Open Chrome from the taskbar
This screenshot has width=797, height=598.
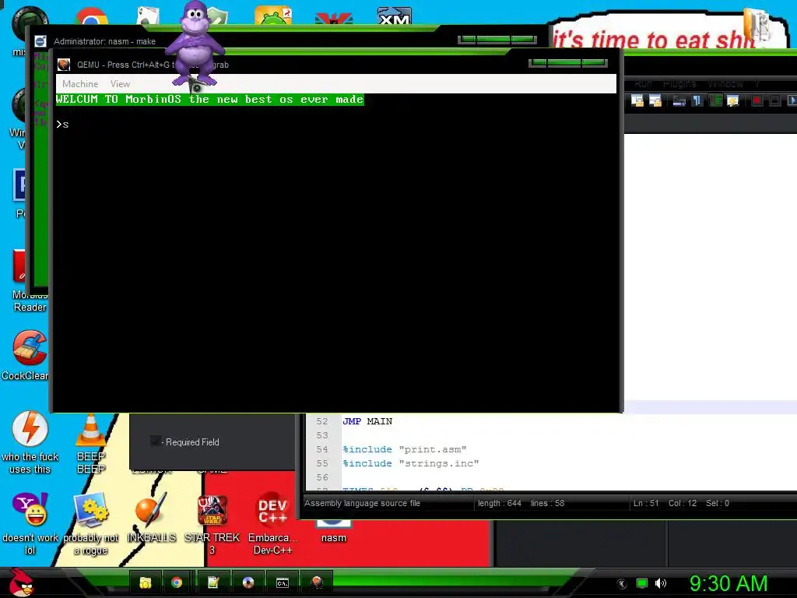coord(177,582)
